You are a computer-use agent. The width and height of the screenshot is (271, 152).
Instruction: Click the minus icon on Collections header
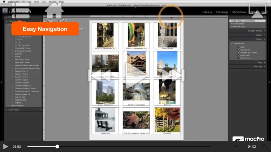[x=37, y=110]
